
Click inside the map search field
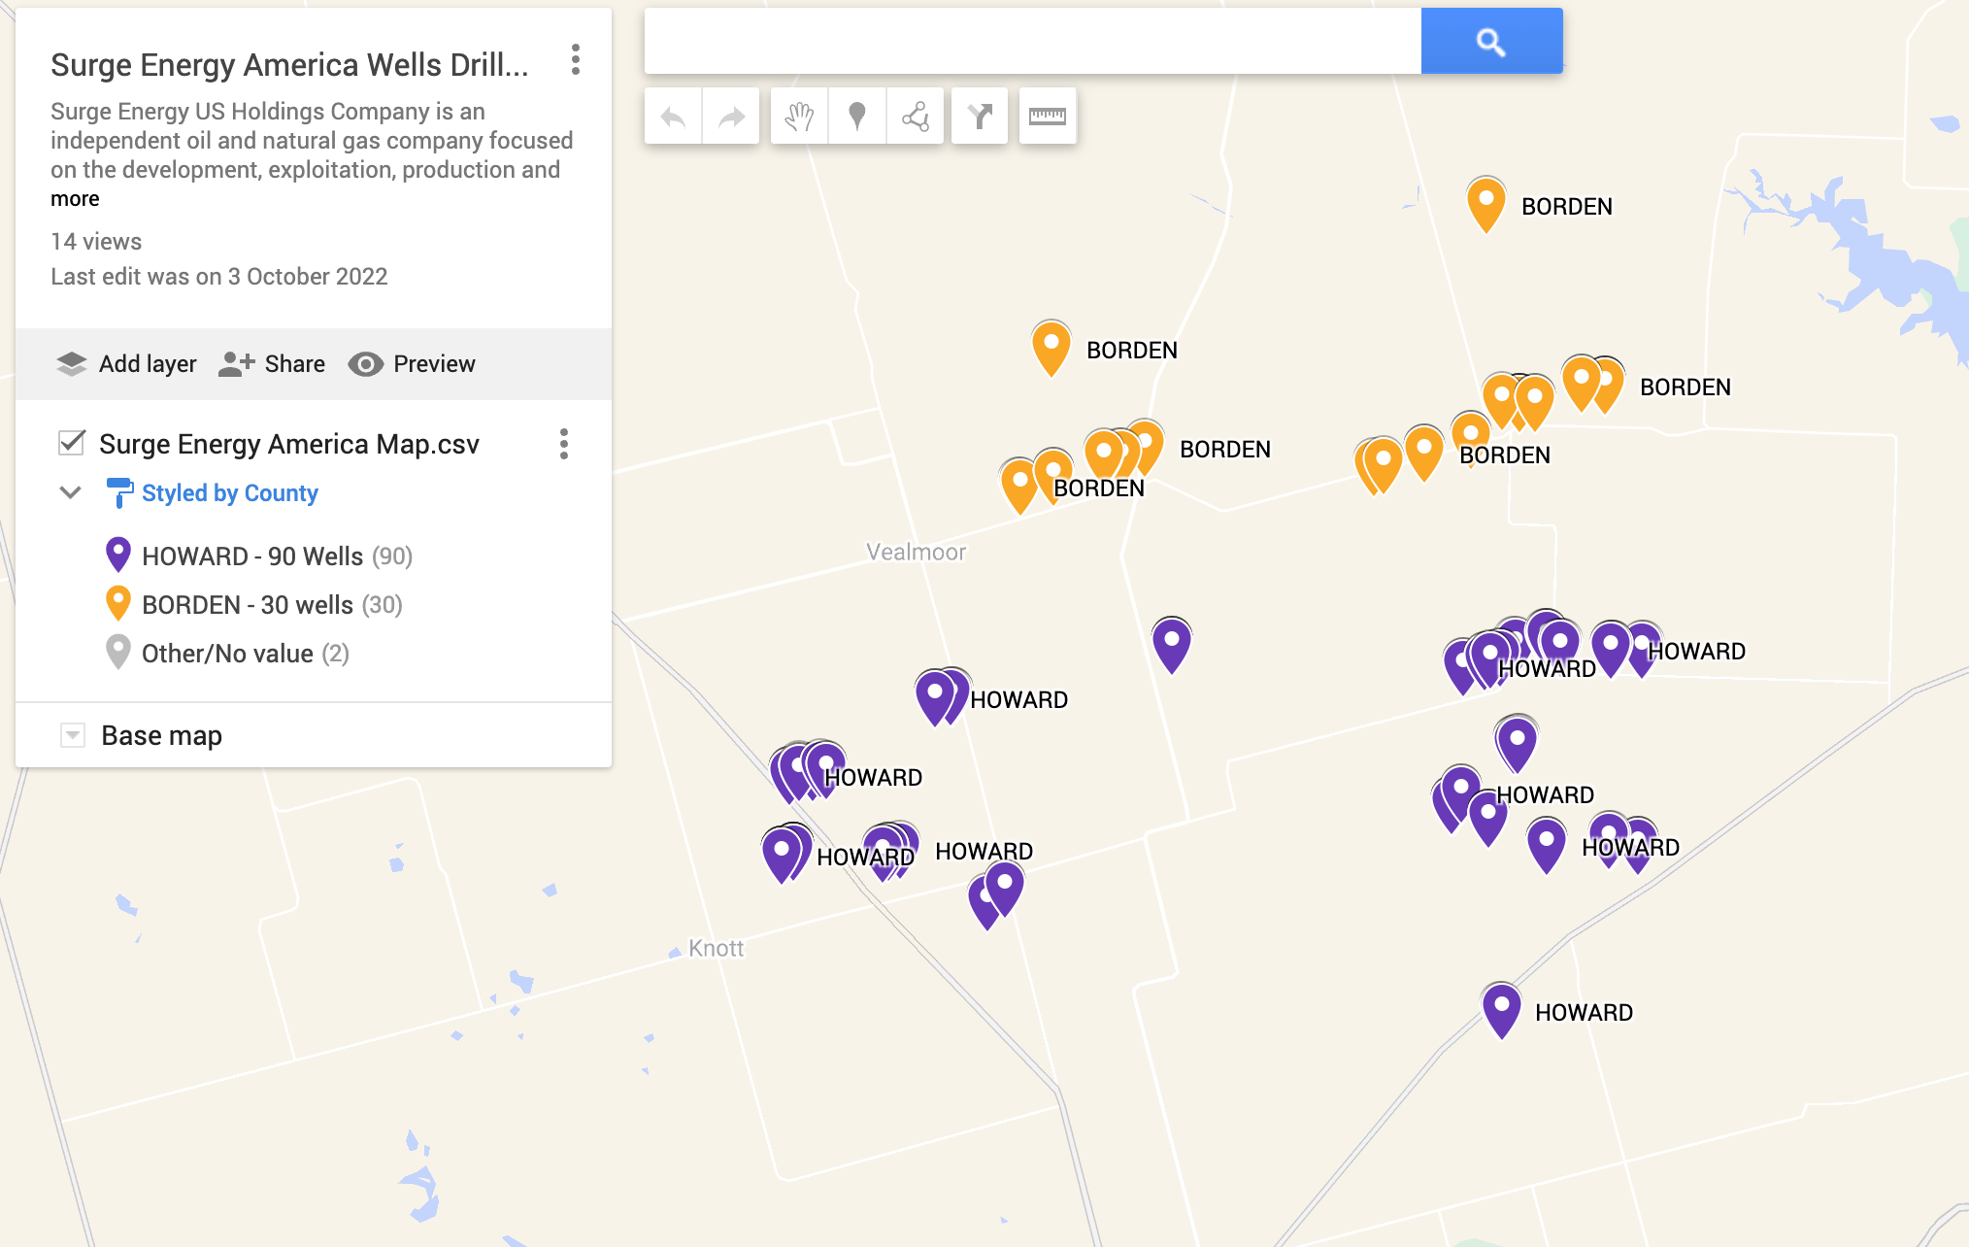point(1032,42)
